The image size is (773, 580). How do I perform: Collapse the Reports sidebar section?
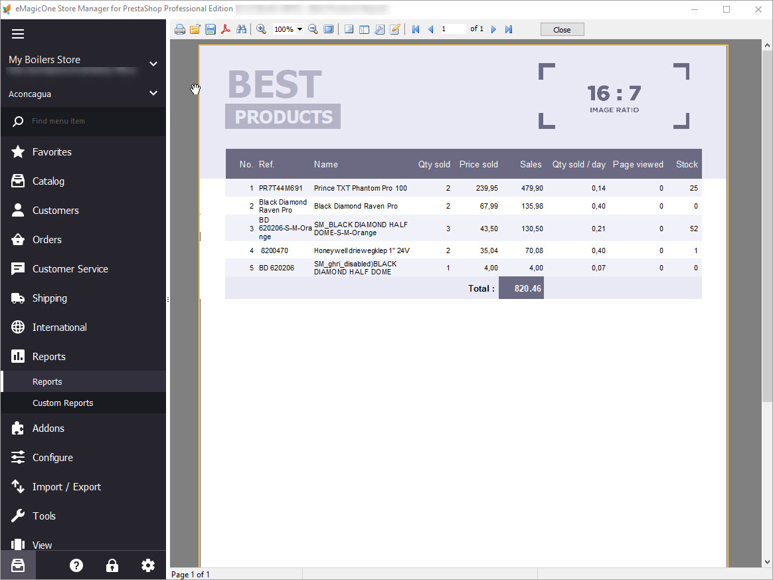[x=83, y=357]
